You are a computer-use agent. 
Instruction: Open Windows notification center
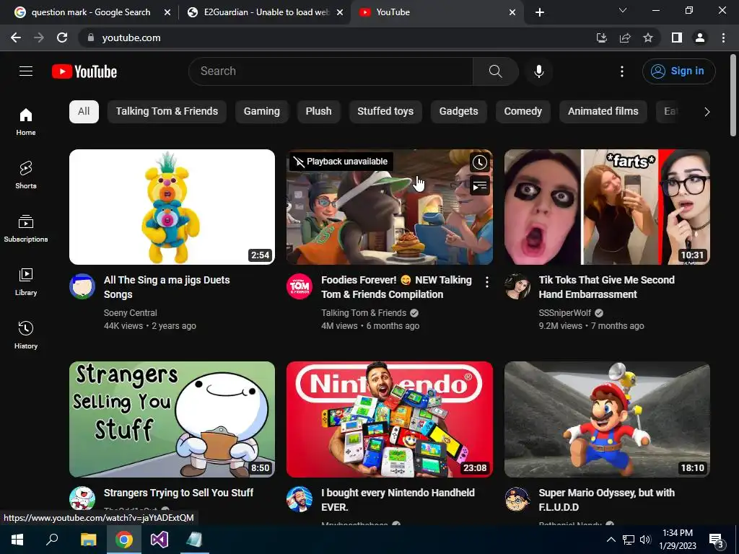coord(715,540)
